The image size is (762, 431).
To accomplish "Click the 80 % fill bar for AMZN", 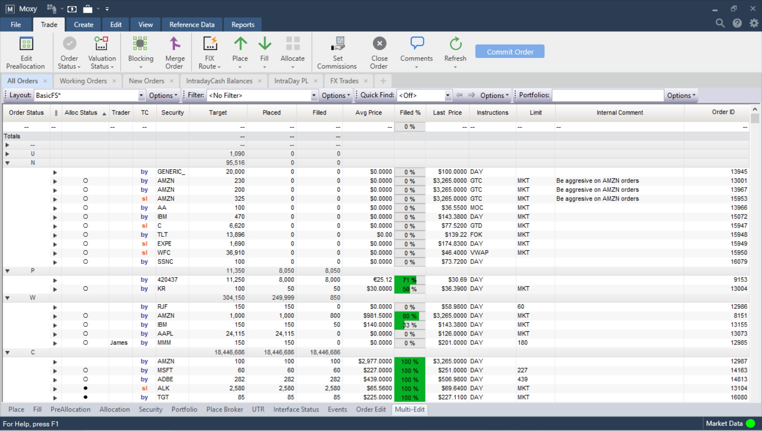I will pos(410,316).
